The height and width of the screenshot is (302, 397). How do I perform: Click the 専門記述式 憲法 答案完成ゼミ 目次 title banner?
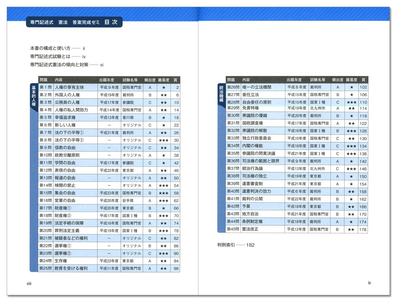coord(74,22)
